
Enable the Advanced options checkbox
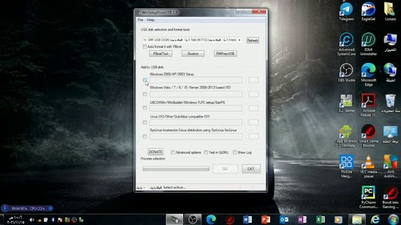173,152
